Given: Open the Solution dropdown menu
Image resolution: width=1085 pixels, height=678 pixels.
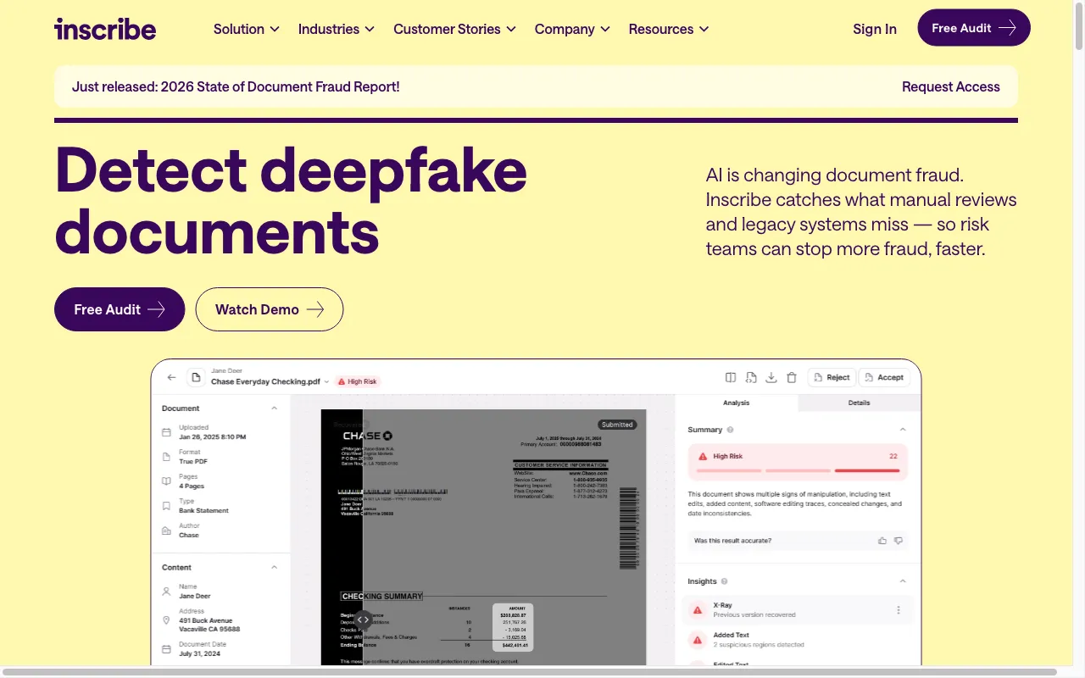Looking at the screenshot, I should click(247, 29).
